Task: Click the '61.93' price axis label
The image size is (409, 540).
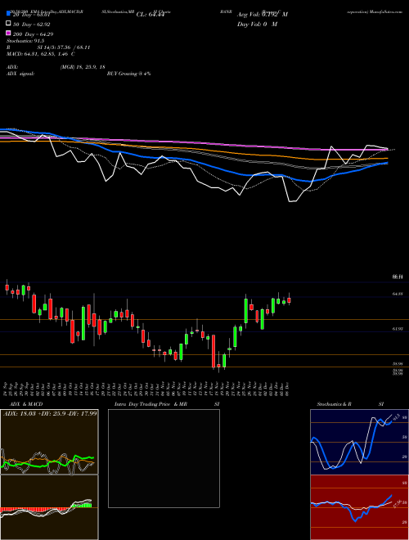Action: click(x=398, y=329)
